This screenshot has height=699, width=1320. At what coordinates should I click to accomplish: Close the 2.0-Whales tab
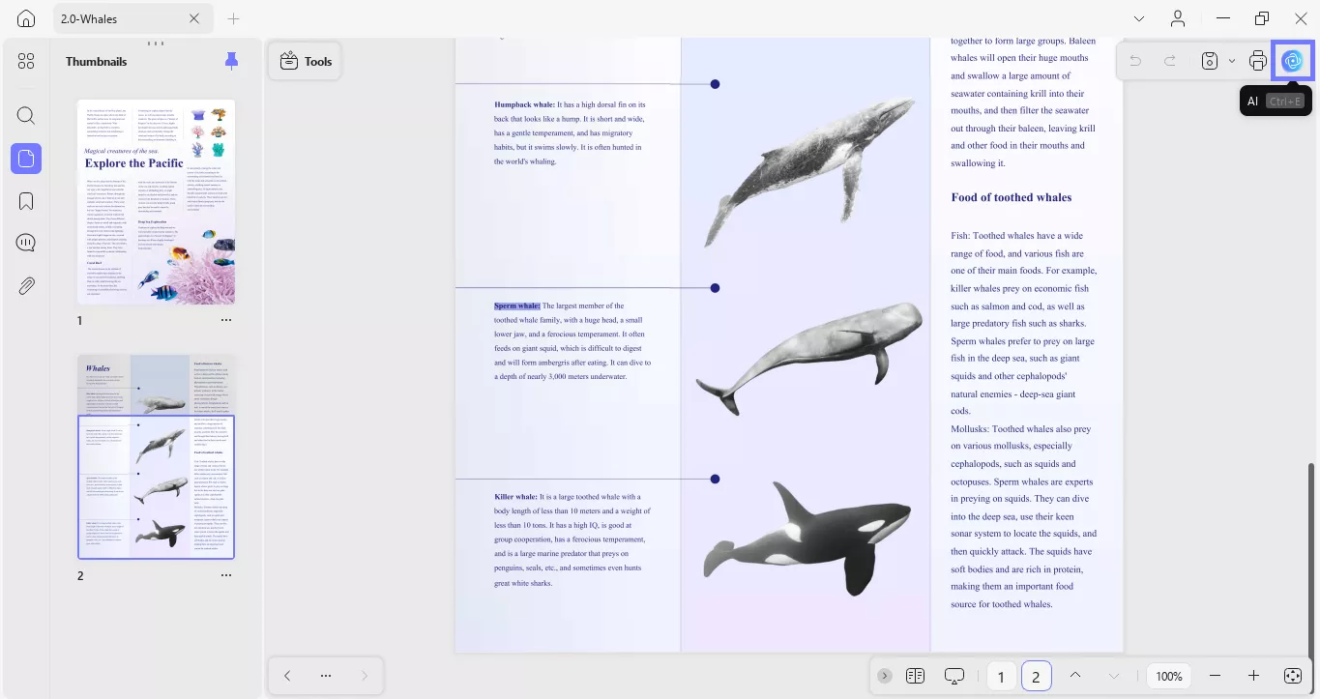[194, 19]
